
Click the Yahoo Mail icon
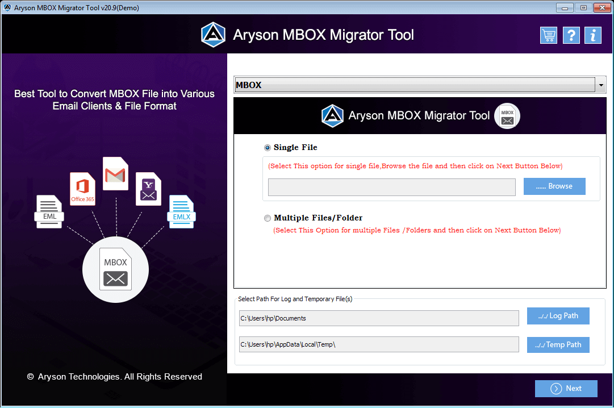coord(148,189)
